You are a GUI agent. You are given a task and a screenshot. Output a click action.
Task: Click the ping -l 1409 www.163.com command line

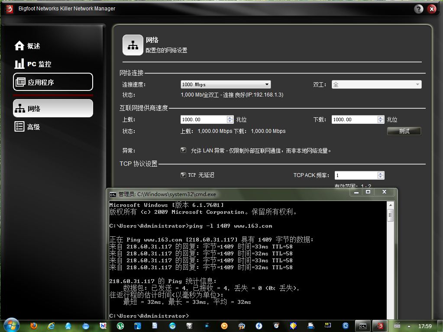pos(191,226)
